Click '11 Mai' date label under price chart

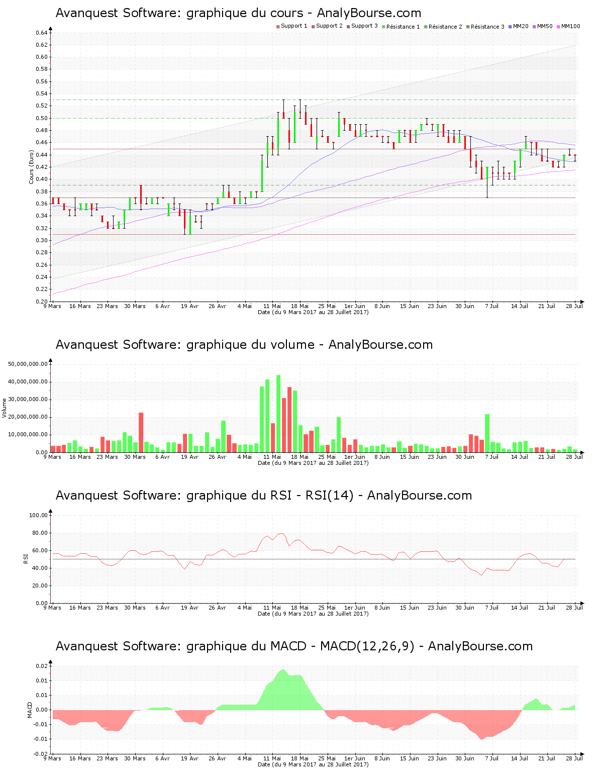(272, 306)
